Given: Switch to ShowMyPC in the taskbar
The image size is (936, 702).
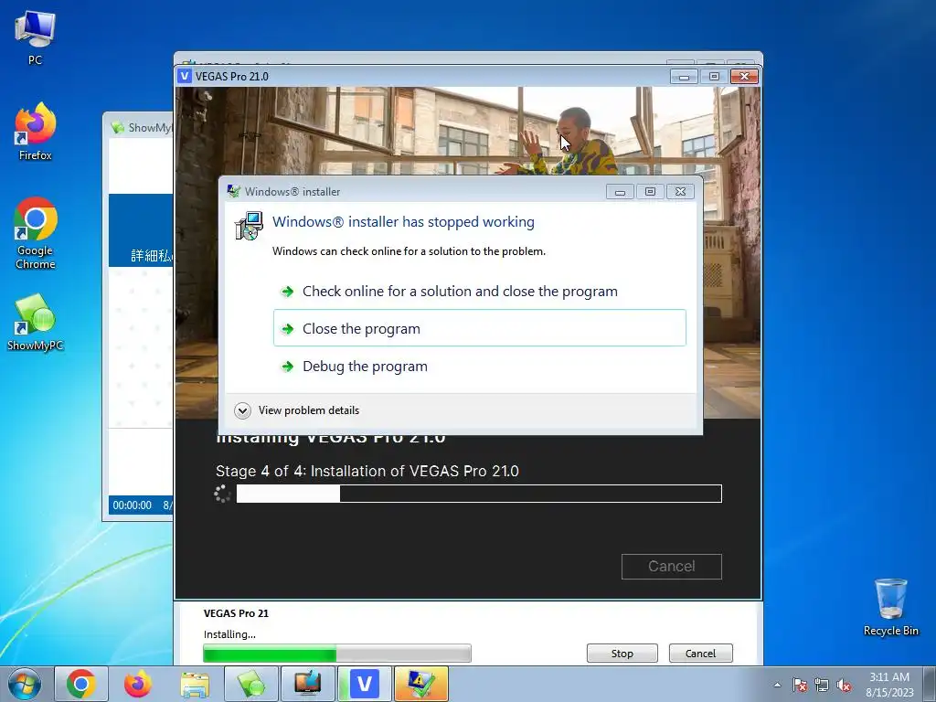Looking at the screenshot, I should click(251, 684).
